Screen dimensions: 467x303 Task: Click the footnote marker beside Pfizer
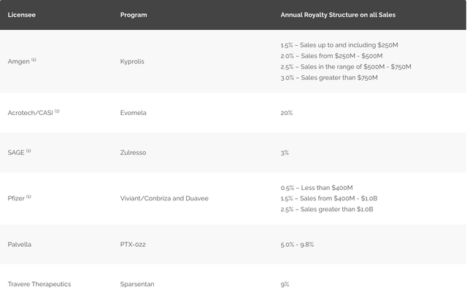(x=28, y=196)
